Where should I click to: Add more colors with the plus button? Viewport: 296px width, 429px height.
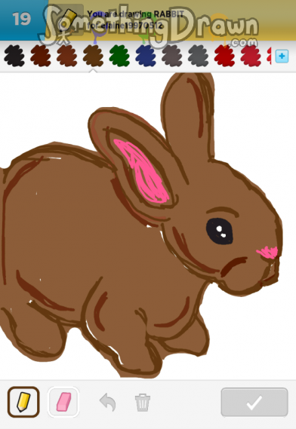(x=282, y=57)
